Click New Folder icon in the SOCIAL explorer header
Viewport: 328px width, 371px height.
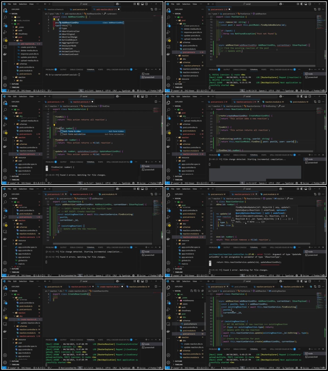(x=195, y=291)
